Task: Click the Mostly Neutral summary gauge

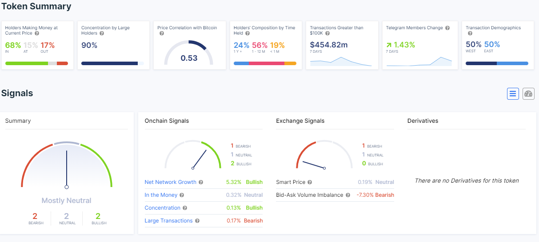Action: point(67,164)
